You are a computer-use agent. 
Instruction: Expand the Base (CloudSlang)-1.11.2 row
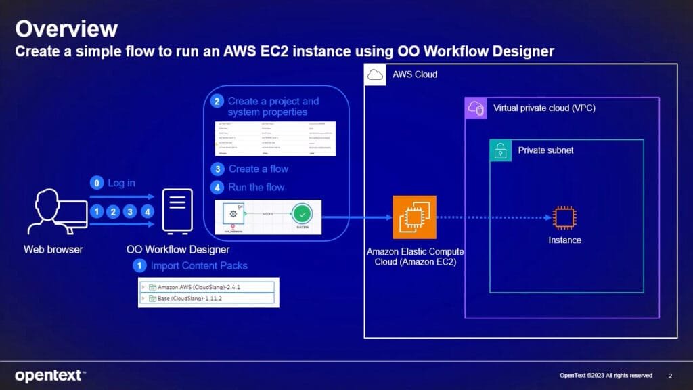(143, 299)
